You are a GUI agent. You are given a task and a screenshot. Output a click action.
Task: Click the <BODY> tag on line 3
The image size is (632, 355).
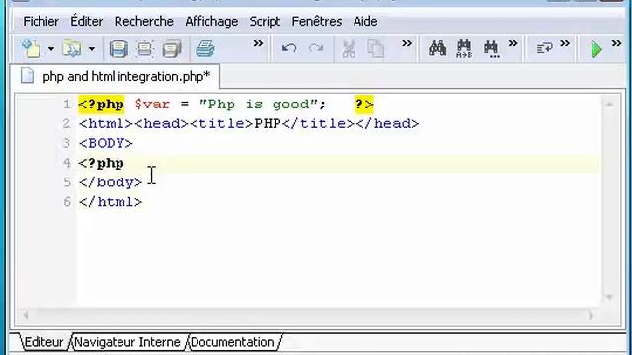point(106,143)
